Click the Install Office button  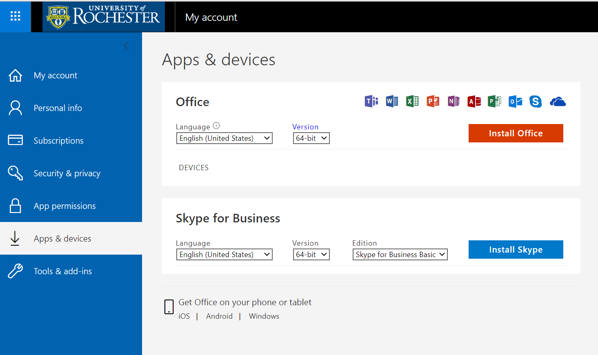click(x=516, y=133)
